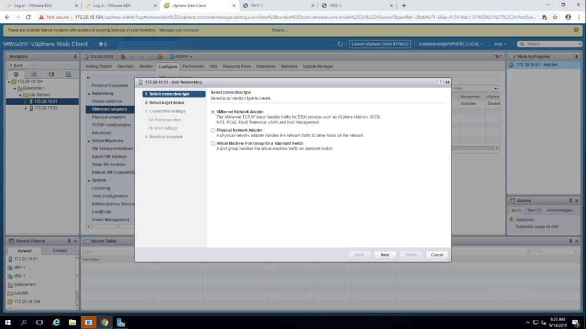Click the vSphere home menu icon
This screenshot has width=586, height=329.
point(102,44)
